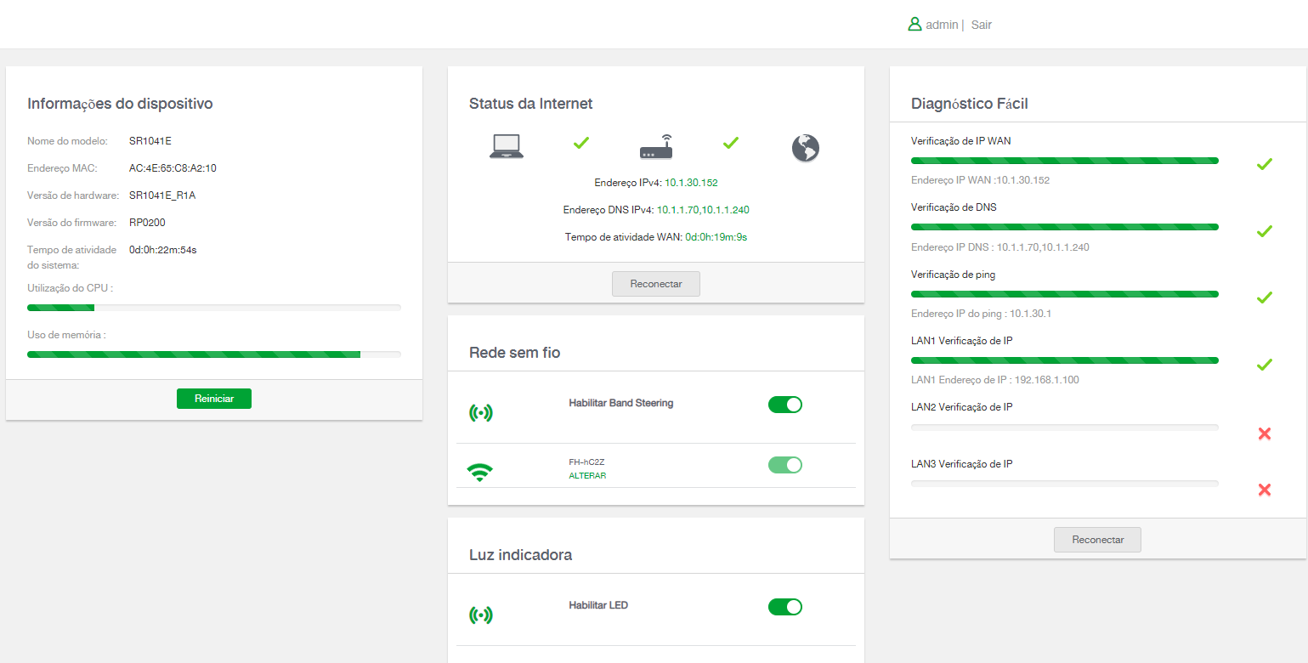This screenshot has width=1308, height=663.
Task: Click the green check for LAN1 Verificação de IP
Action: pyautogui.click(x=1264, y=365)
